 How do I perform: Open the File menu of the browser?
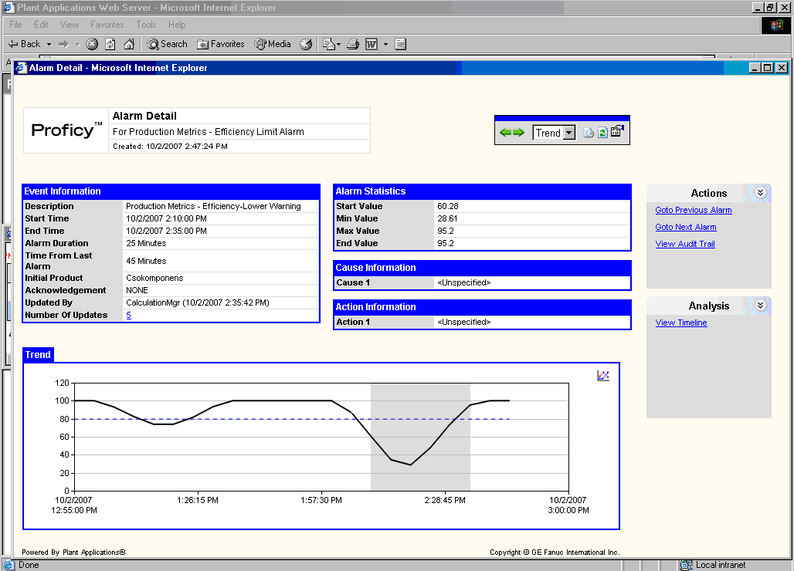click(15, 24)
